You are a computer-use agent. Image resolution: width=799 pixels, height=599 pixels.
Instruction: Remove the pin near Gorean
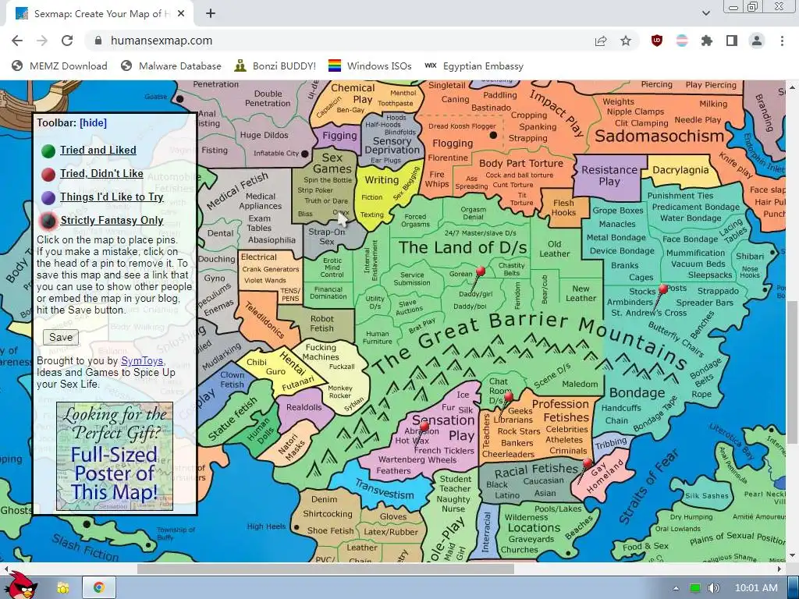coord(480,271)
